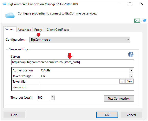Confirm with the OK button

[x=107, y=115]
